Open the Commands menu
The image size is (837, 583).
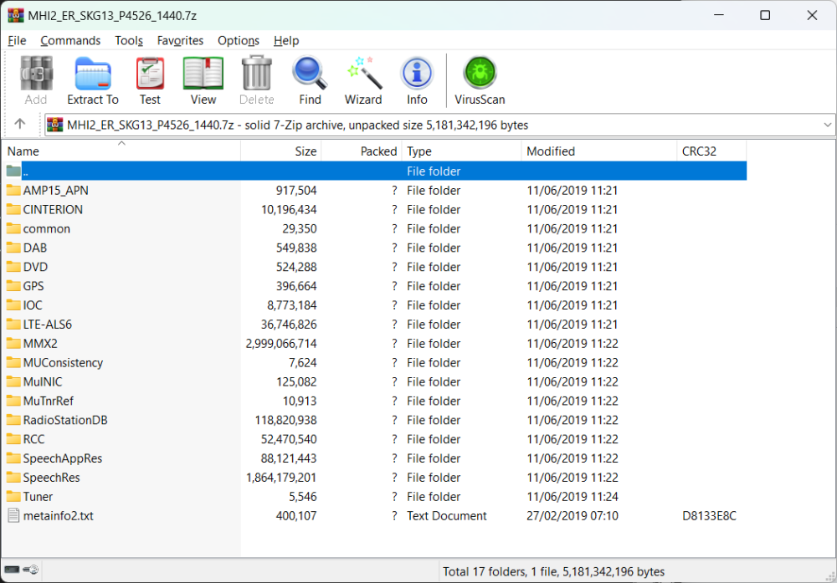pos(70,40)
